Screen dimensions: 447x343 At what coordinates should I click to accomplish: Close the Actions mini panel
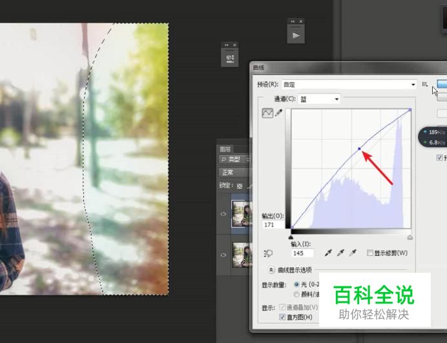301,21
